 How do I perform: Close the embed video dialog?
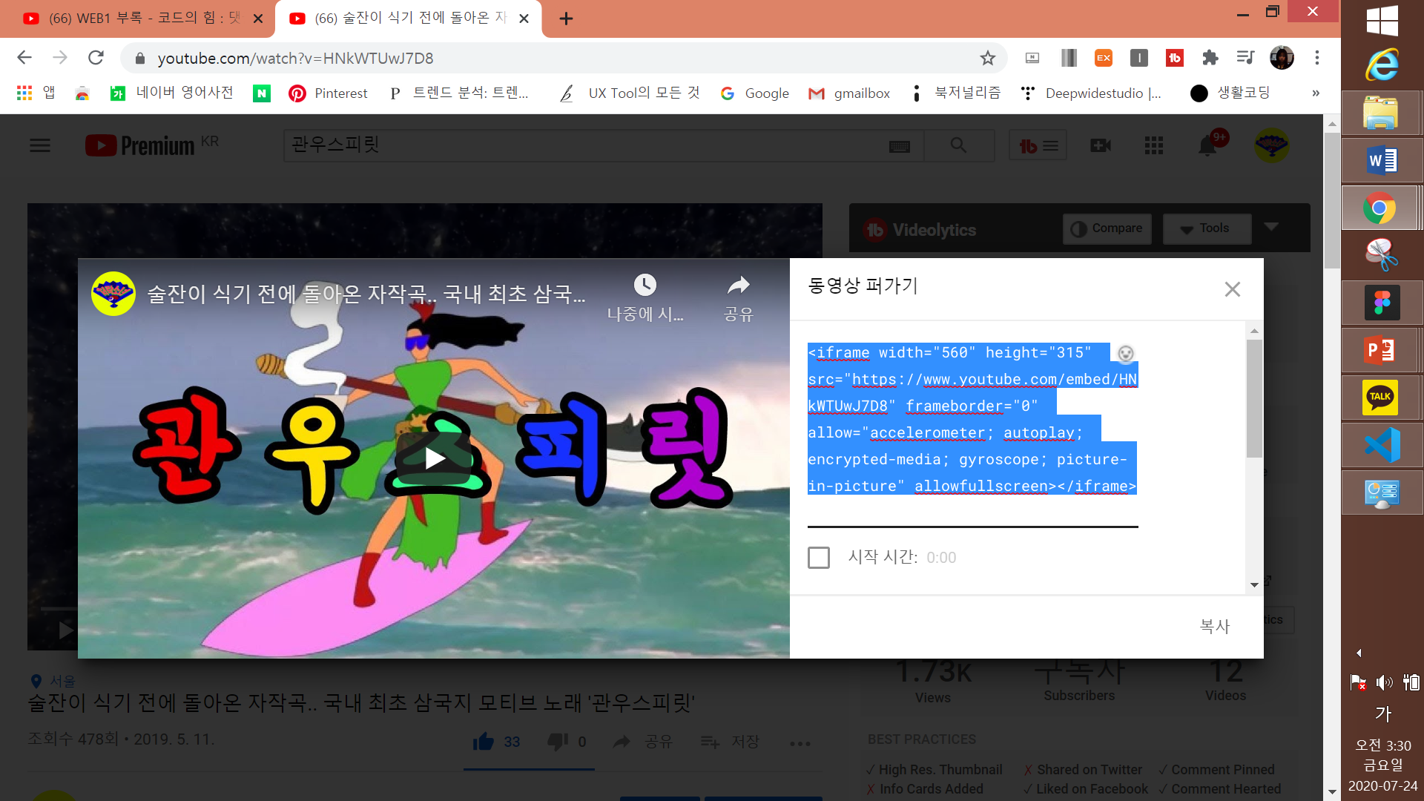pyautogui.click(x=1232, y=289)
